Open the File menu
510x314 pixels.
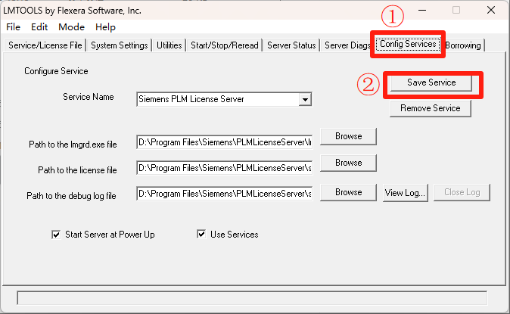point(13,26)
